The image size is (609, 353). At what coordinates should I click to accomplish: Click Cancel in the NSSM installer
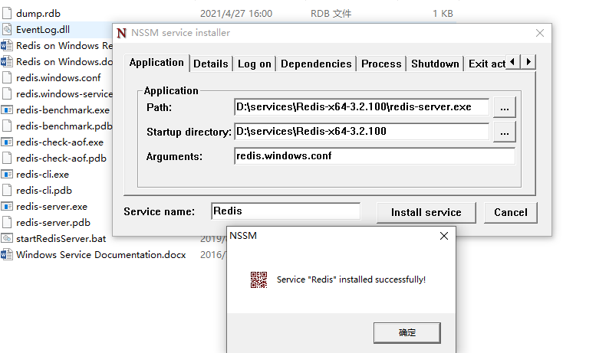511,213
